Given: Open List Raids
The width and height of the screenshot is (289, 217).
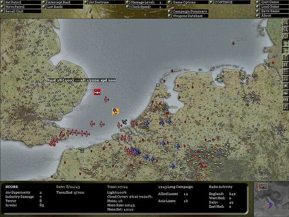Looking at the screenshot, I should (x=62, y=7).
